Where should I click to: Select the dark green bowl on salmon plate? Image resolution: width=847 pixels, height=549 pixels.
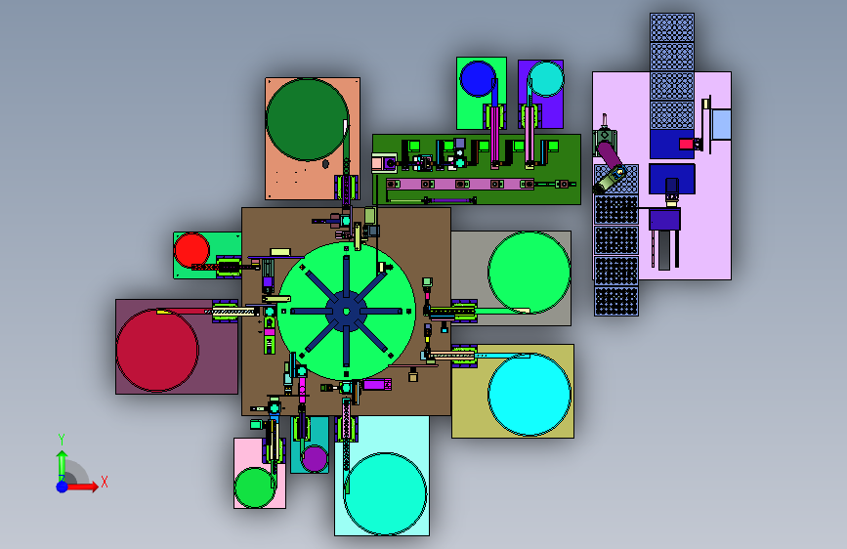(x=307, y=119)
